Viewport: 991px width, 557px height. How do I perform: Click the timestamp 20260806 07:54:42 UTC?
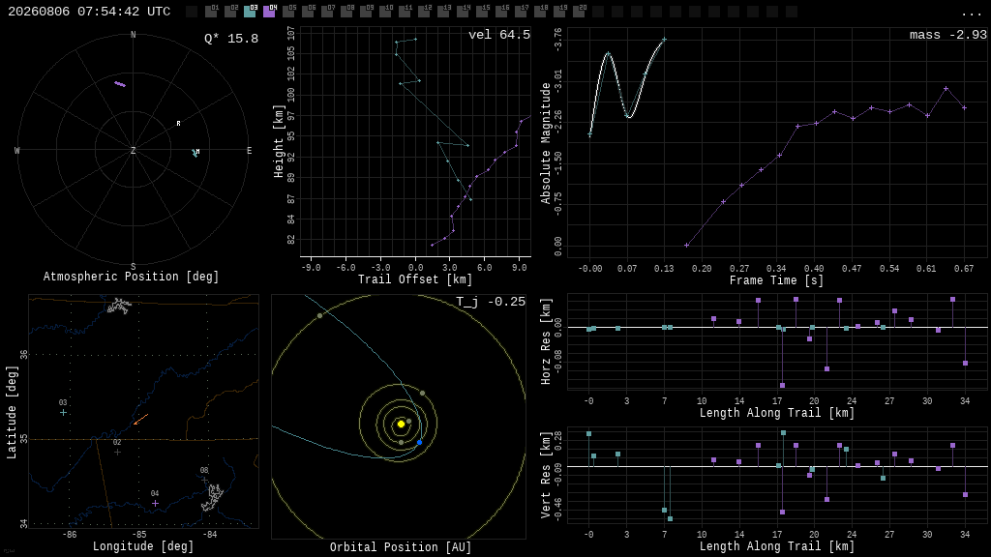(89, 12)
